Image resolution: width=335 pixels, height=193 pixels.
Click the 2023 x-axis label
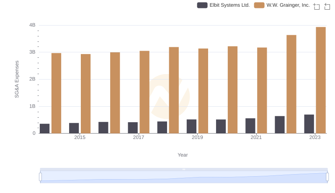click(x=315, y=137)
